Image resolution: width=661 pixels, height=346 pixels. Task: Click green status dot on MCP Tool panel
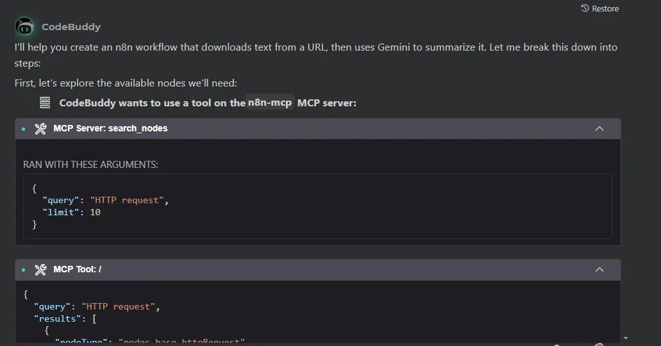[24, 270]
